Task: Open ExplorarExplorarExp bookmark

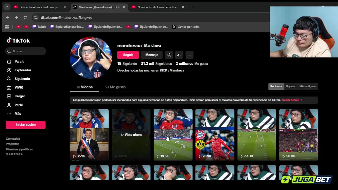Action: 67,27
